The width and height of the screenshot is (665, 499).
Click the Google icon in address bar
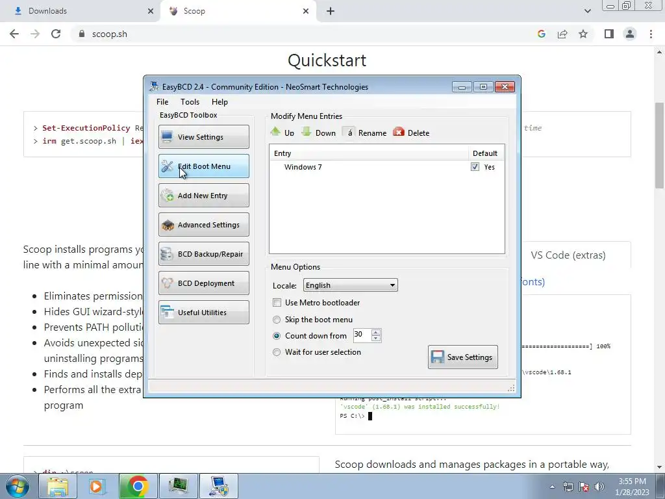point(541,34)
